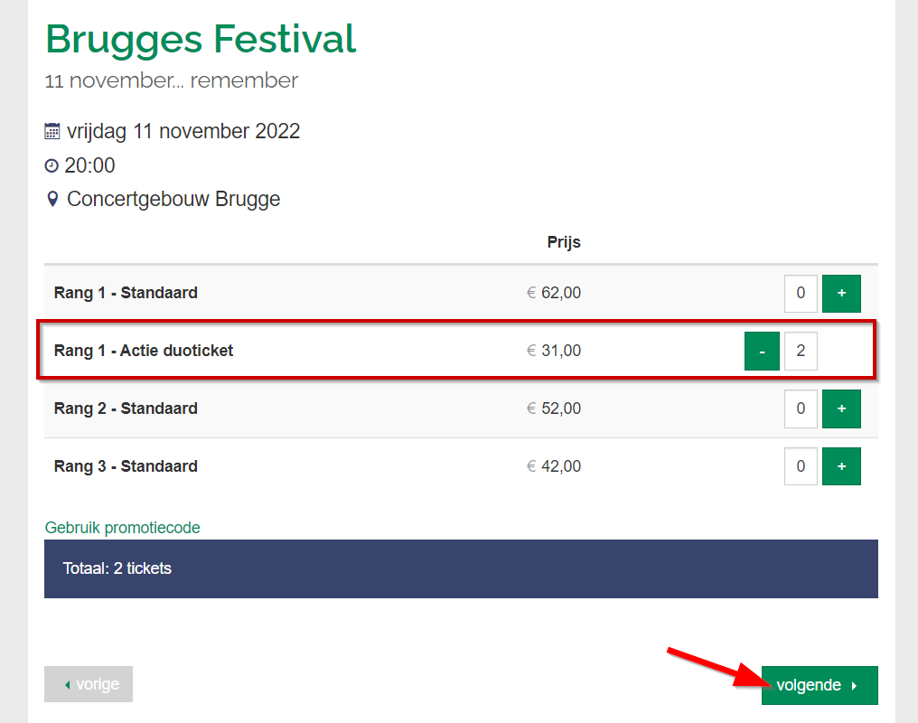This screenshot has height=723, width=918.
Task: Click the Prijs column header
Action: 564,242
